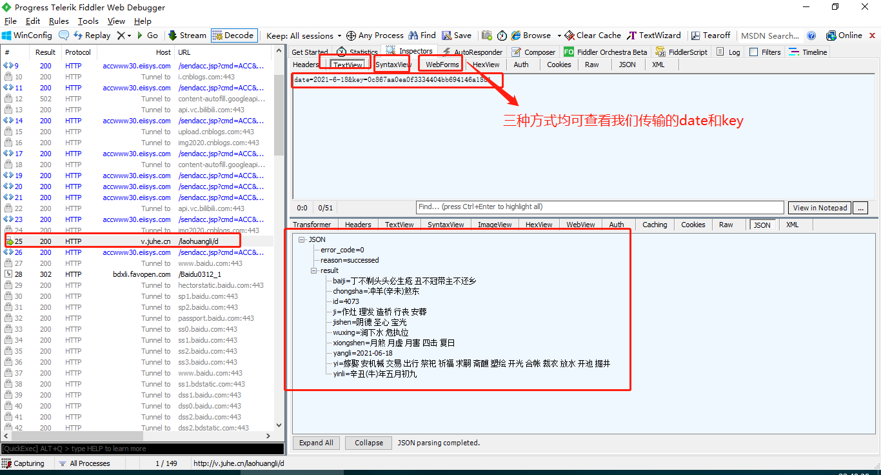This screenshot has width=881, height=475.
Task: Select session 28 bdxli.favopen.com row
Action: pos(137,274)
